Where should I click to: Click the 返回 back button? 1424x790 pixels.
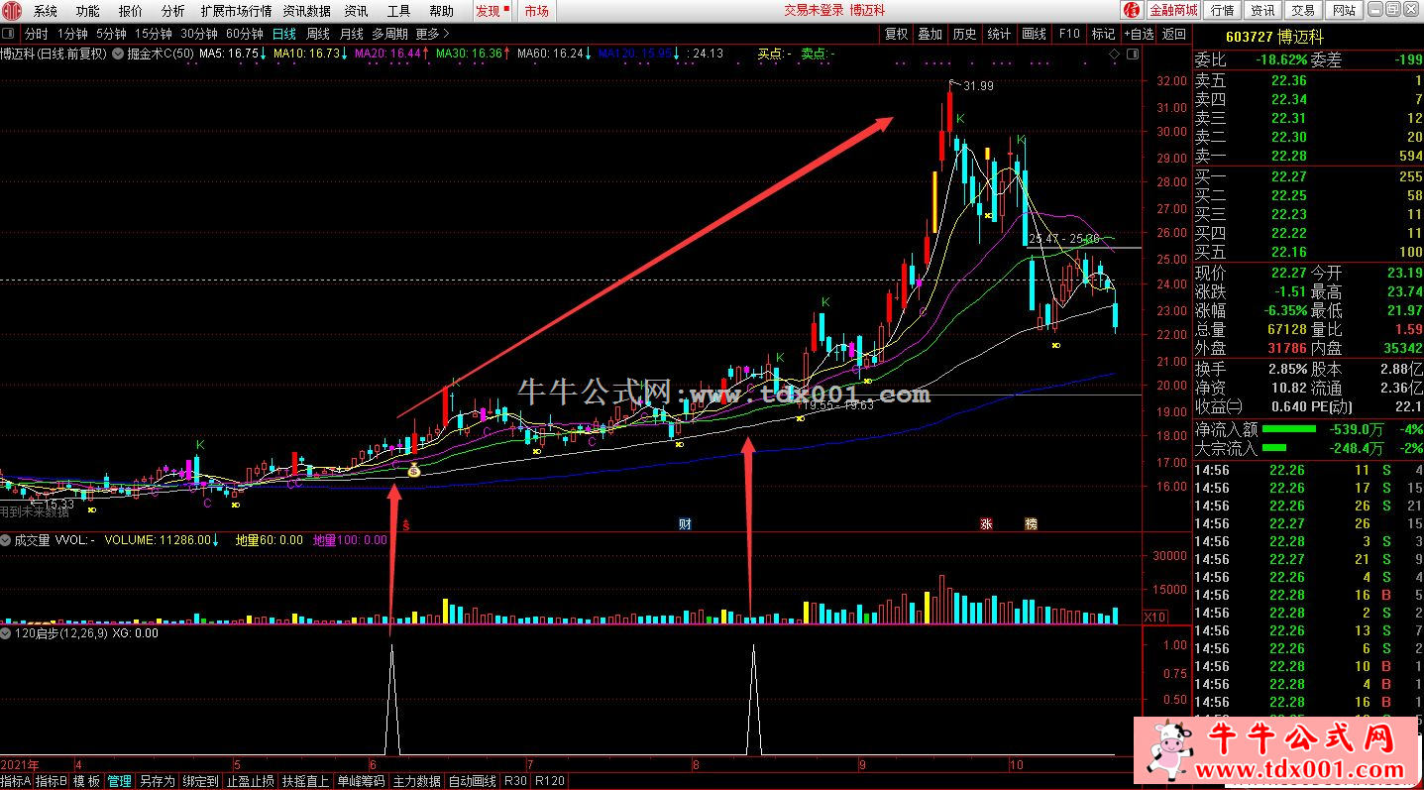[x=1174, y=34]
